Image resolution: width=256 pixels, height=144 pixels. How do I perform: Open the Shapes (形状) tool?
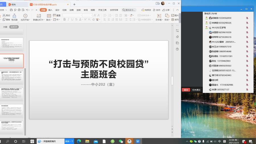click(x=167, y=16)
